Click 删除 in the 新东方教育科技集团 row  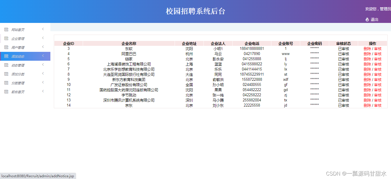tap(367, 80)
